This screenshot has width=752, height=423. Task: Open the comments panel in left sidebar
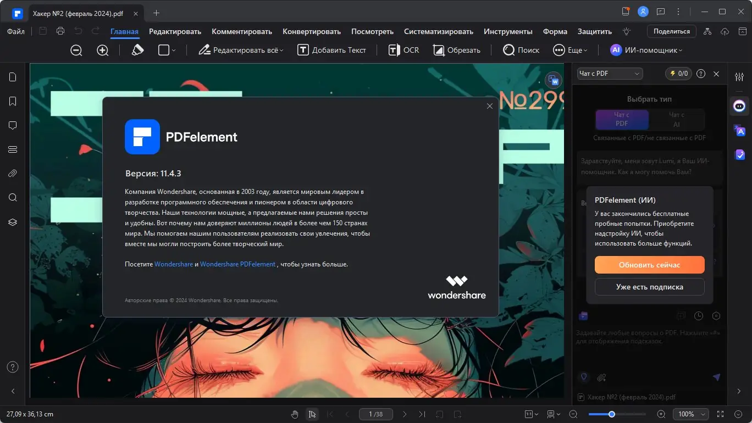[13, 125]
